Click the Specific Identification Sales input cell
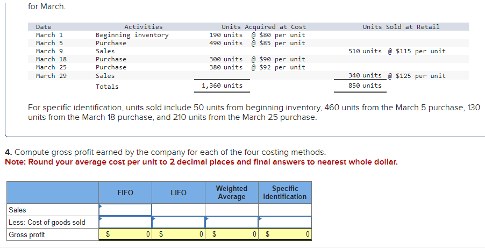Image resolution: width=485 pixels, height=249 pixels. pos(285,210)
